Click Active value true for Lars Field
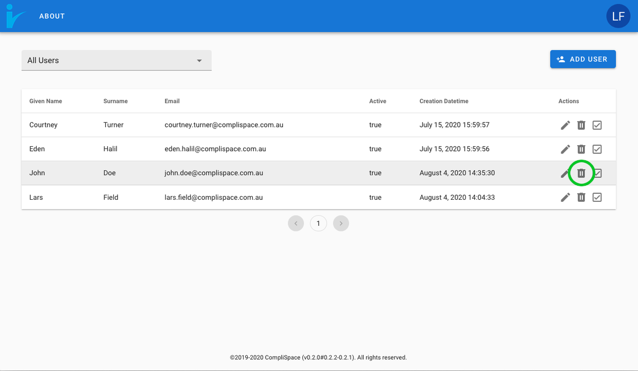 (375, 197)
